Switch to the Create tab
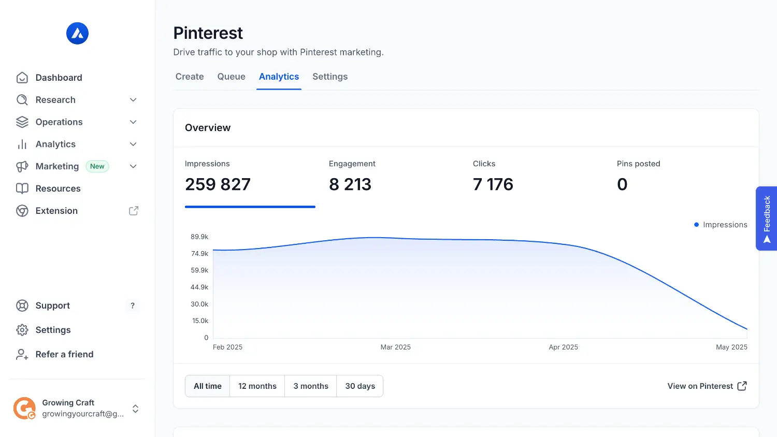The width and height of the screenshot is (777, 437). coord(190,77)
